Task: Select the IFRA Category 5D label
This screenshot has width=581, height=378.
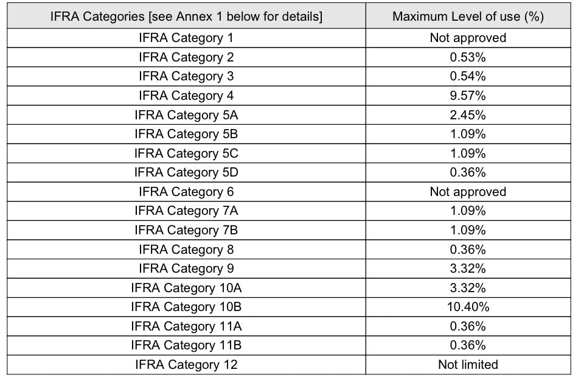Action: [x=186, y=172]
